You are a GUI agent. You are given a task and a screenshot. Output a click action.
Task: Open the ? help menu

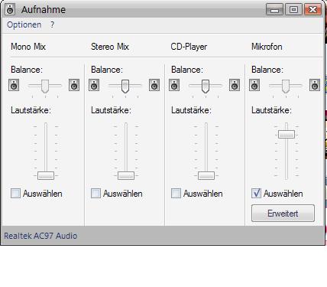point(52,24)
